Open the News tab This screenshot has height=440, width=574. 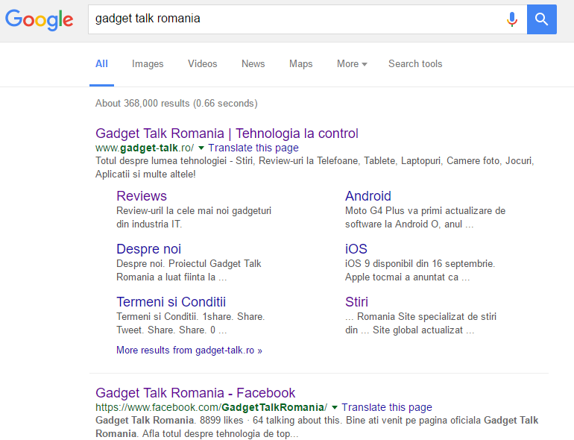coord(253,63)
